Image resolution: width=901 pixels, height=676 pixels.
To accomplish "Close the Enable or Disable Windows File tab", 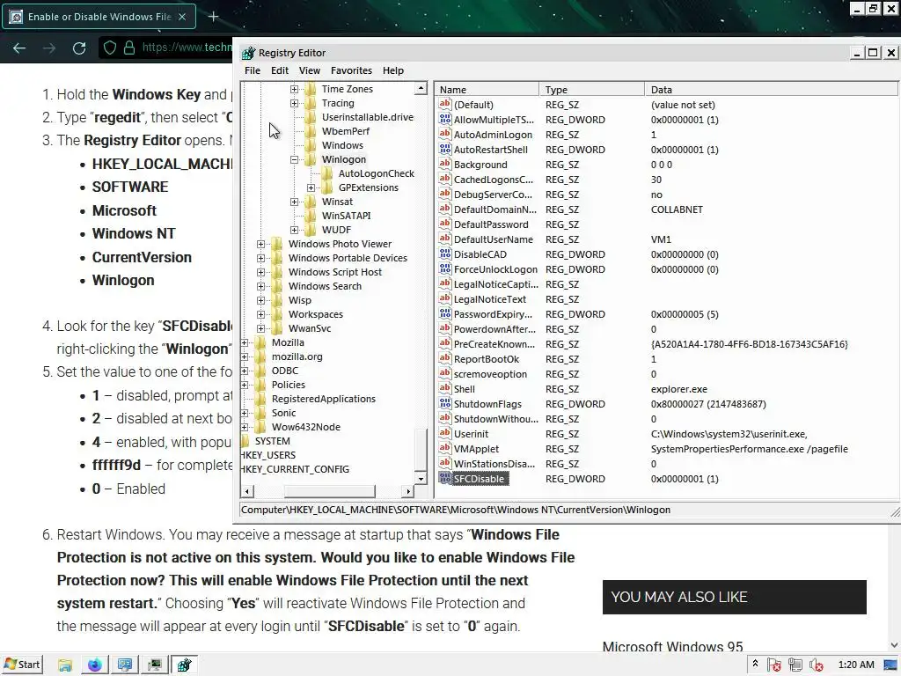I will [x=182, y=17].
